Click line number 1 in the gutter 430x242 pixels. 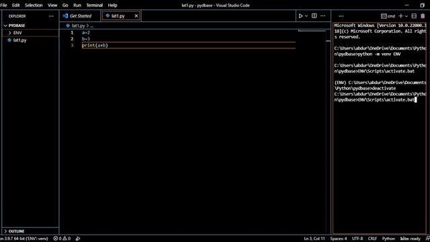[x=72, y=33]
